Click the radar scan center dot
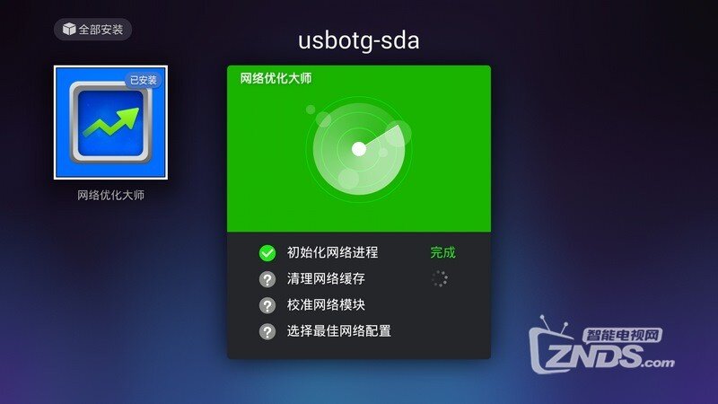The image size is (718, 404). coord(358,149)
